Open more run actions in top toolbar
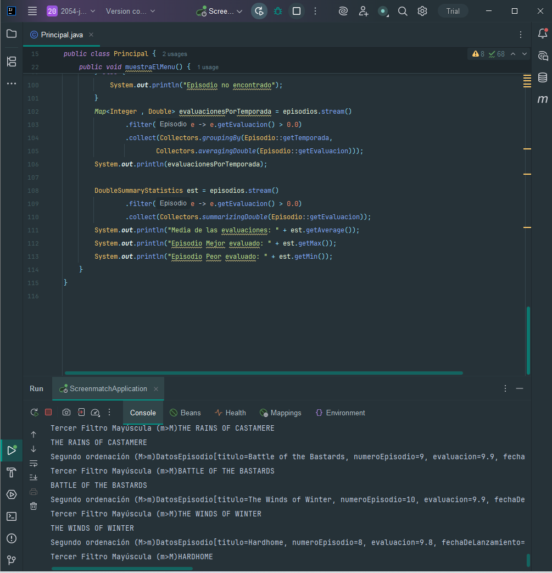Screen dimensions: 552x573 [315, 11]
